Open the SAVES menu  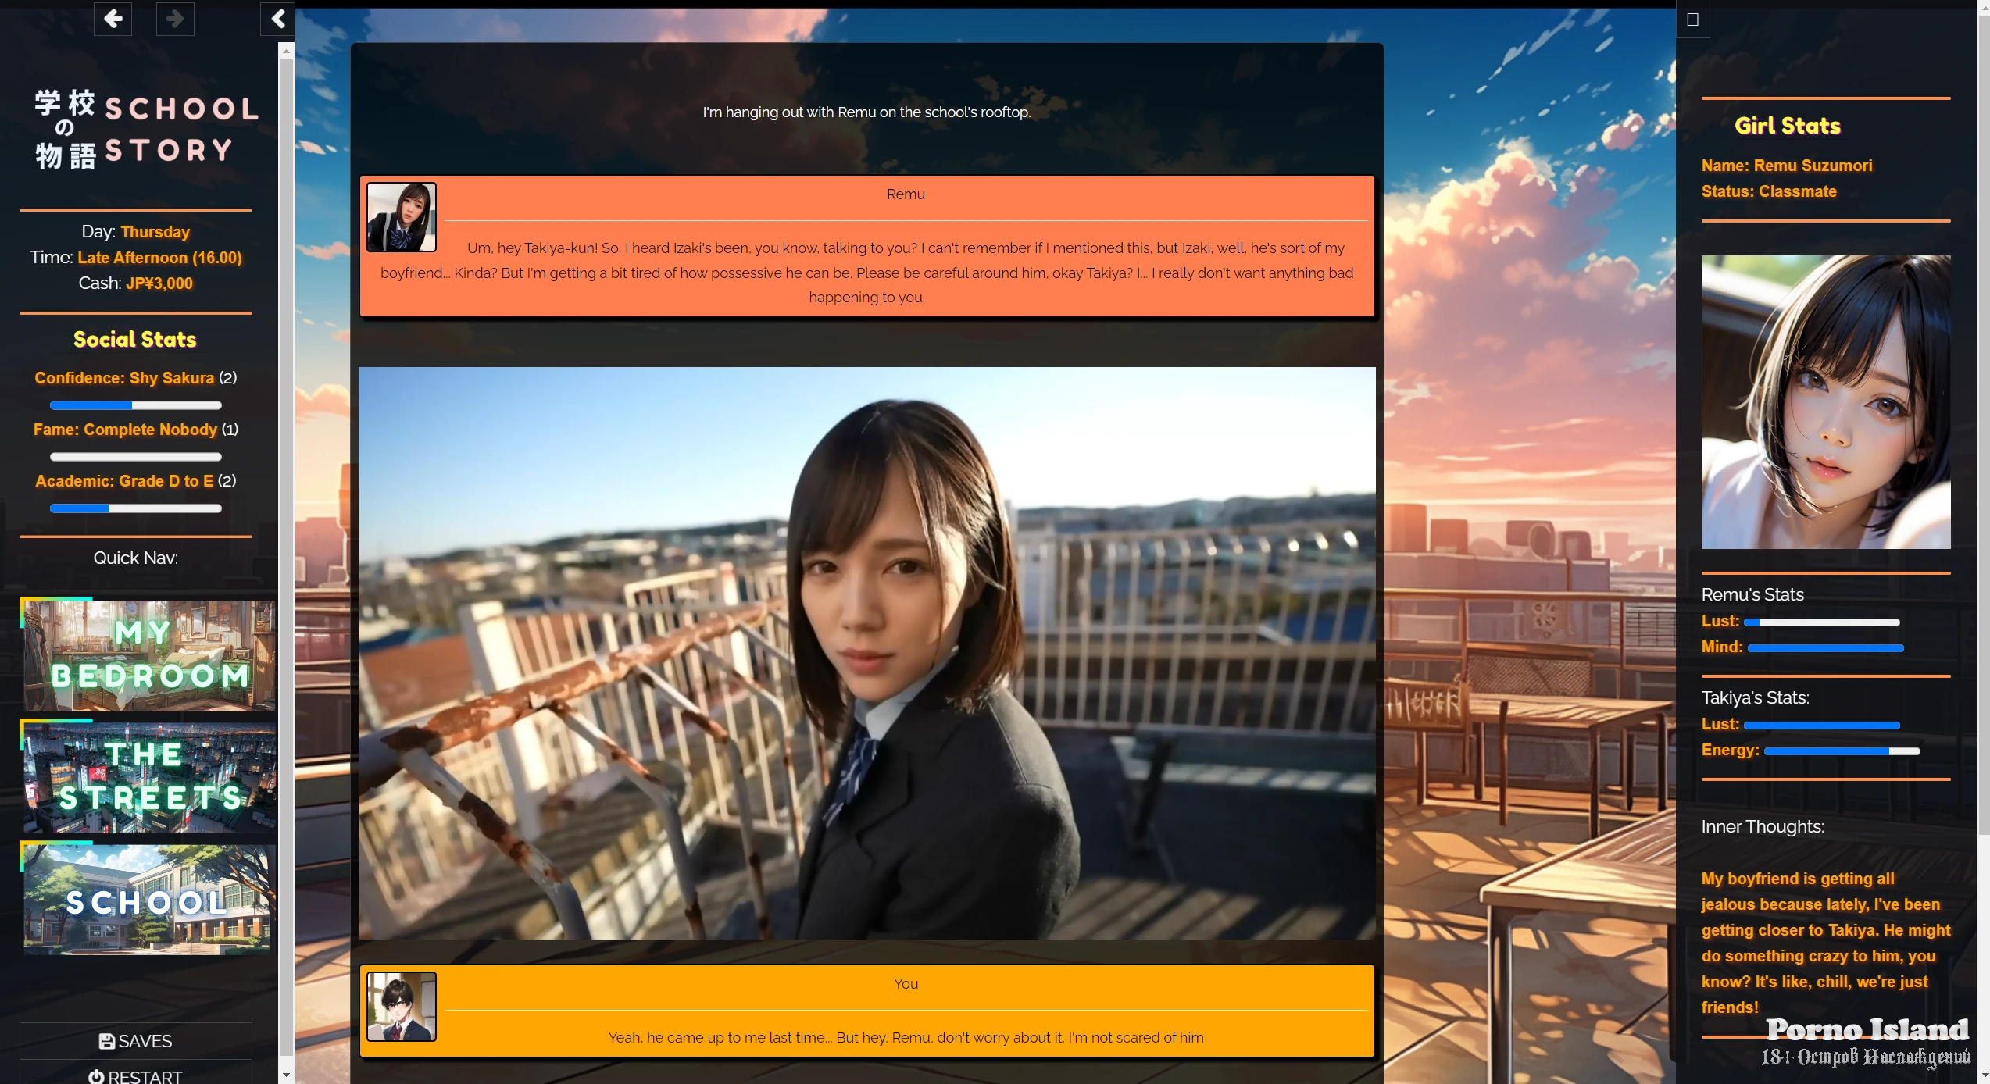(135, 1041)
